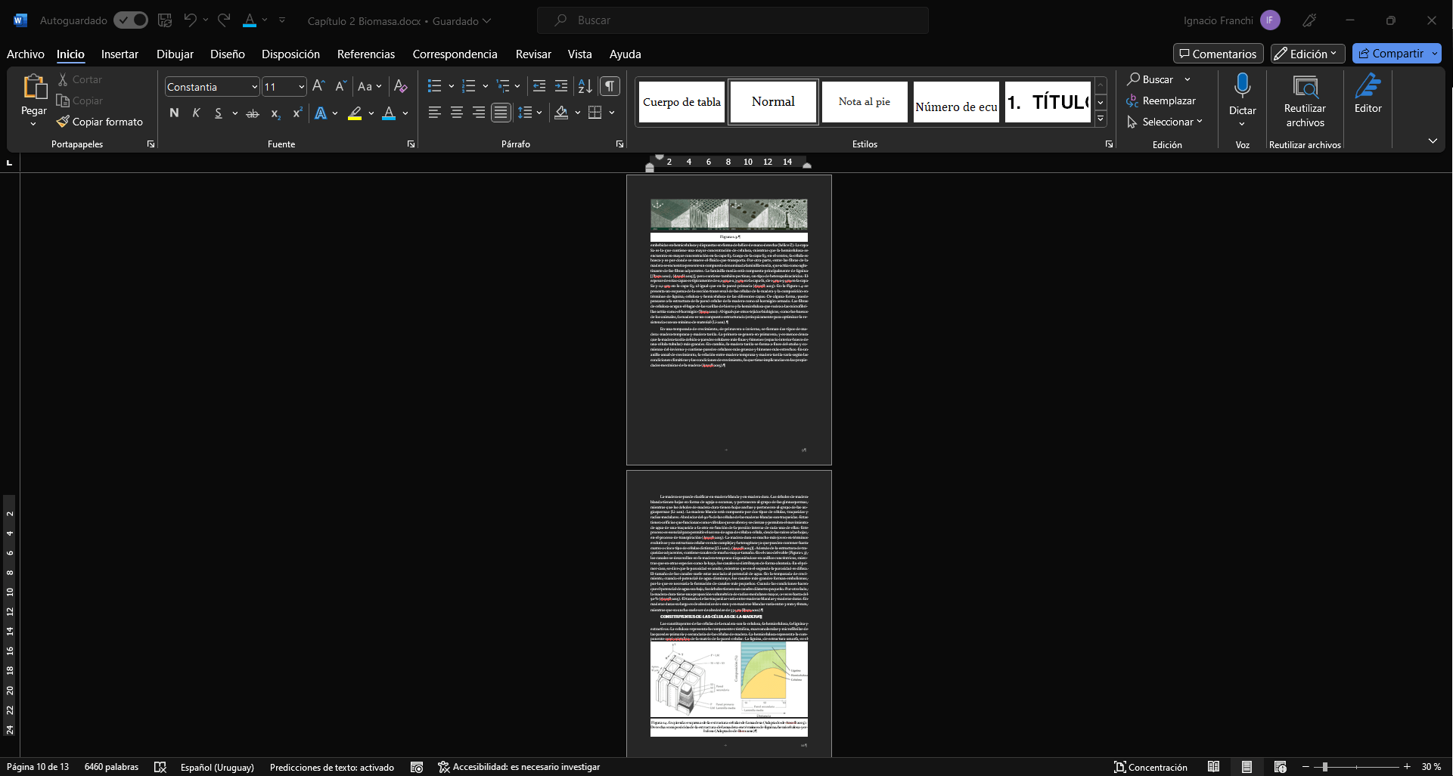This screenshot has height=776, width=1453.
Task: Toggle Focus mode (Concentración)
Action: pos(1150,767)
